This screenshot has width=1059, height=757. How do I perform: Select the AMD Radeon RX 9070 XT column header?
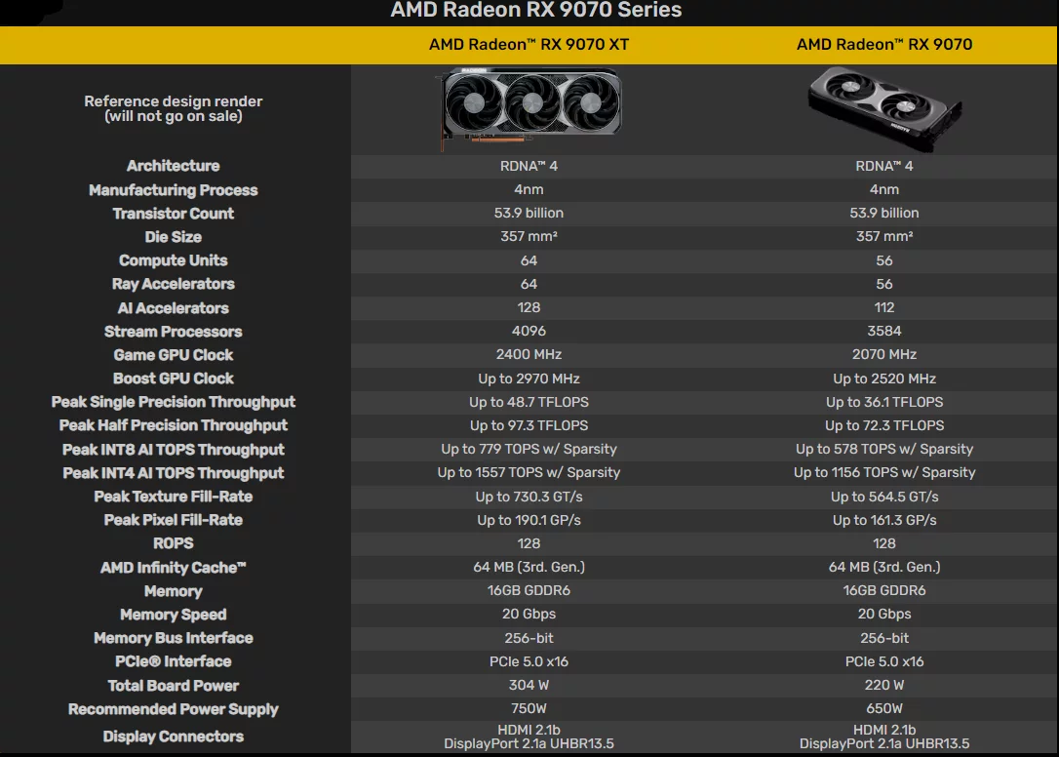(x=529, y=44)
